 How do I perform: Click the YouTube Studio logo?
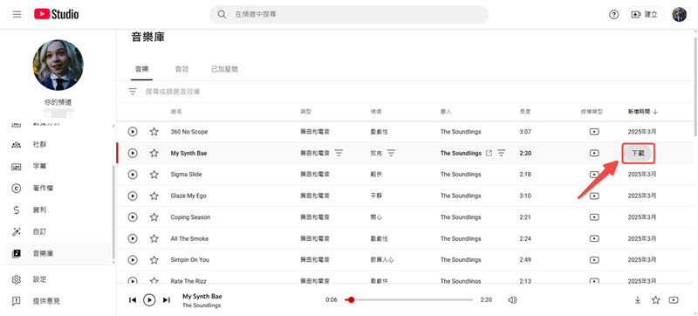56,14
